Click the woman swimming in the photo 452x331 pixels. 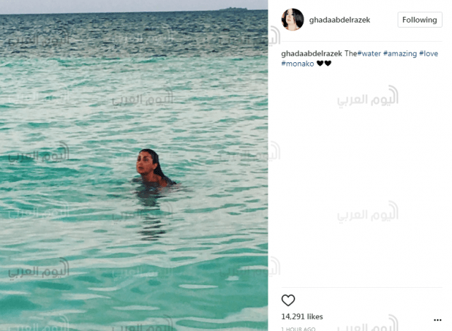coord(153,168)
